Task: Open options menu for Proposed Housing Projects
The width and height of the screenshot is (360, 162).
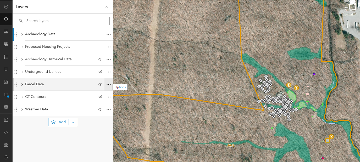Action: 109,47
